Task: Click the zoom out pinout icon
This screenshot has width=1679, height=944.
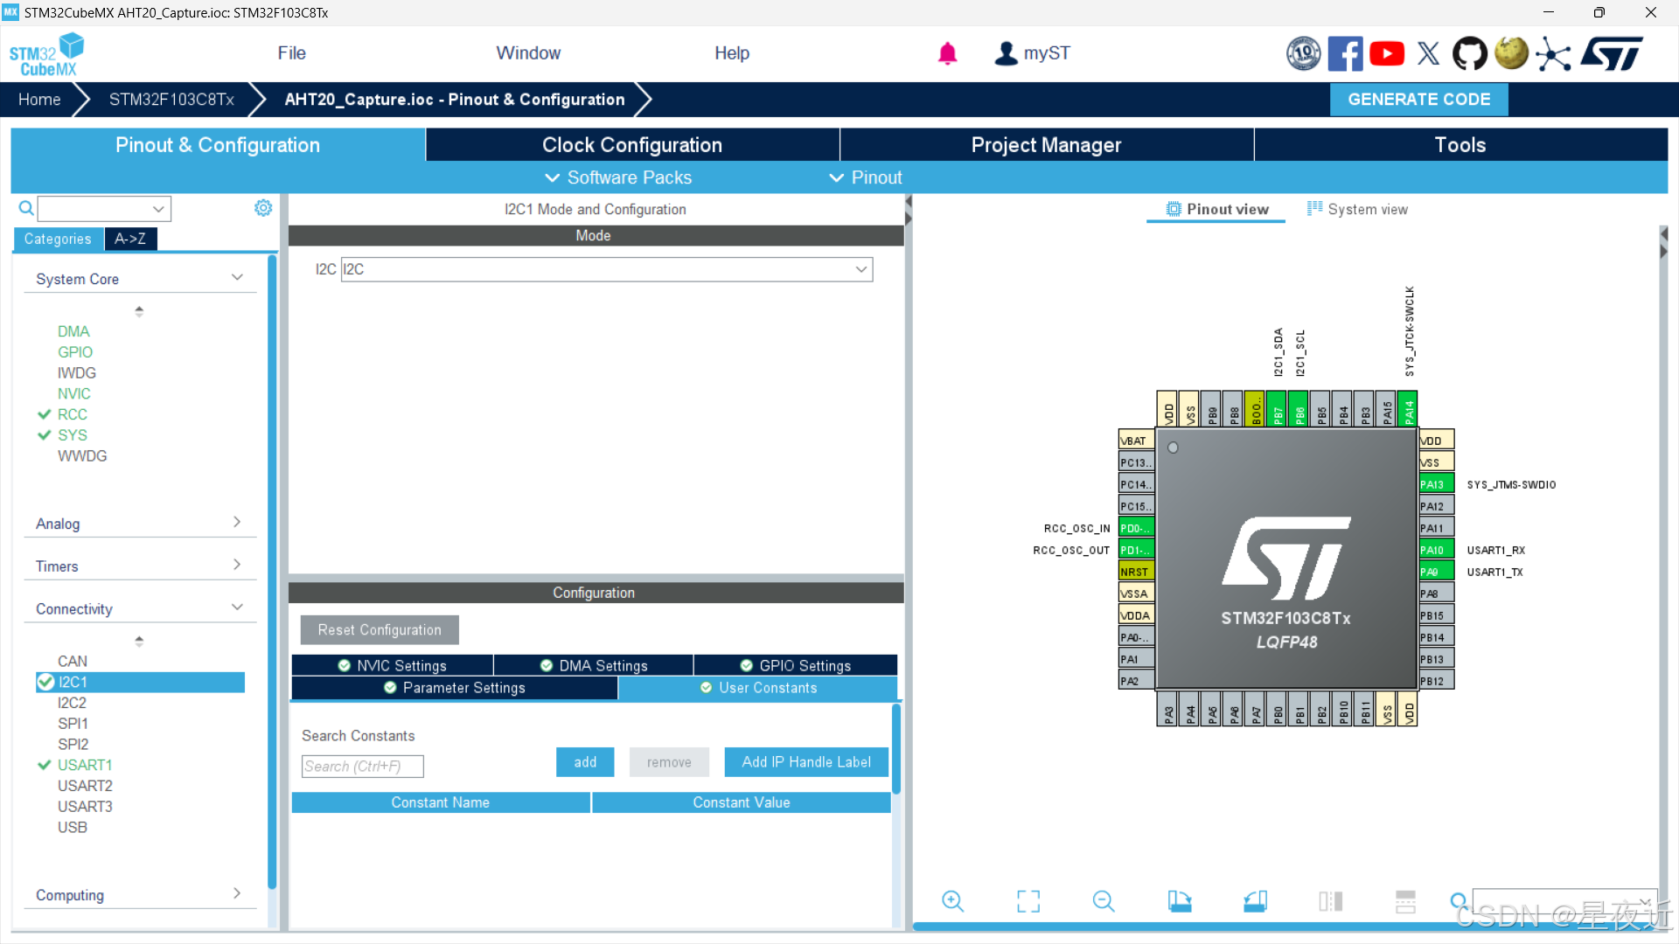Action: point(1104,901)
